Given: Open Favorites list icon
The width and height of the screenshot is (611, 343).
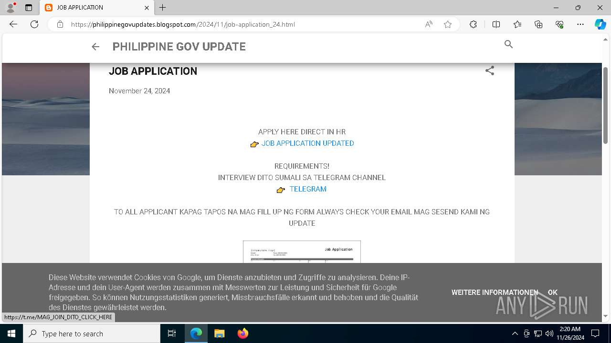Looking at the screenshot, I should [517, 24].
